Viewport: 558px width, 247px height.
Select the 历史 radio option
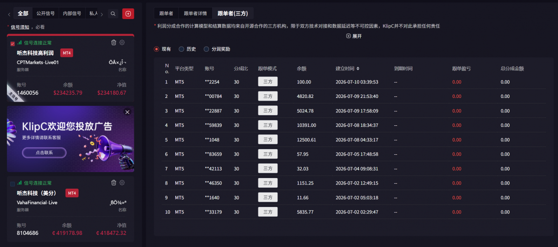tap(182, 49)
